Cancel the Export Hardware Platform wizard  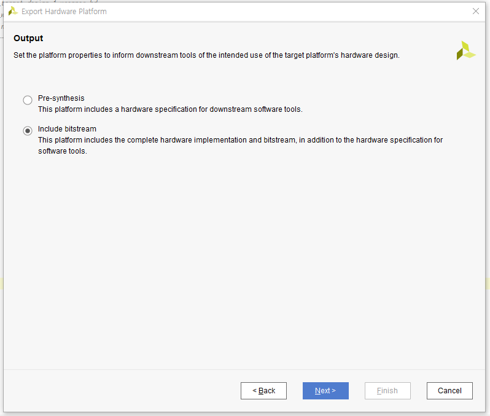[449, 391]
